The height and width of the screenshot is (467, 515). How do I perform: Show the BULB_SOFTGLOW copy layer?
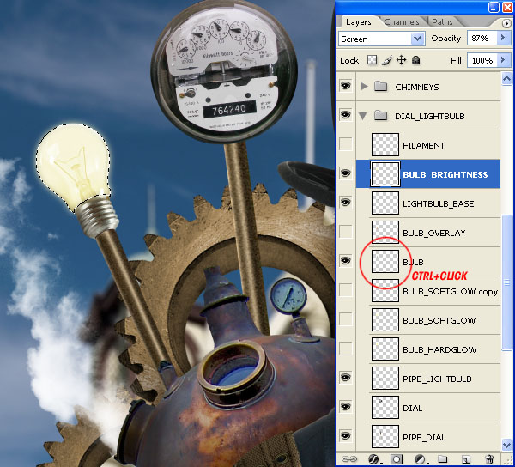click(x=346, y=290)
